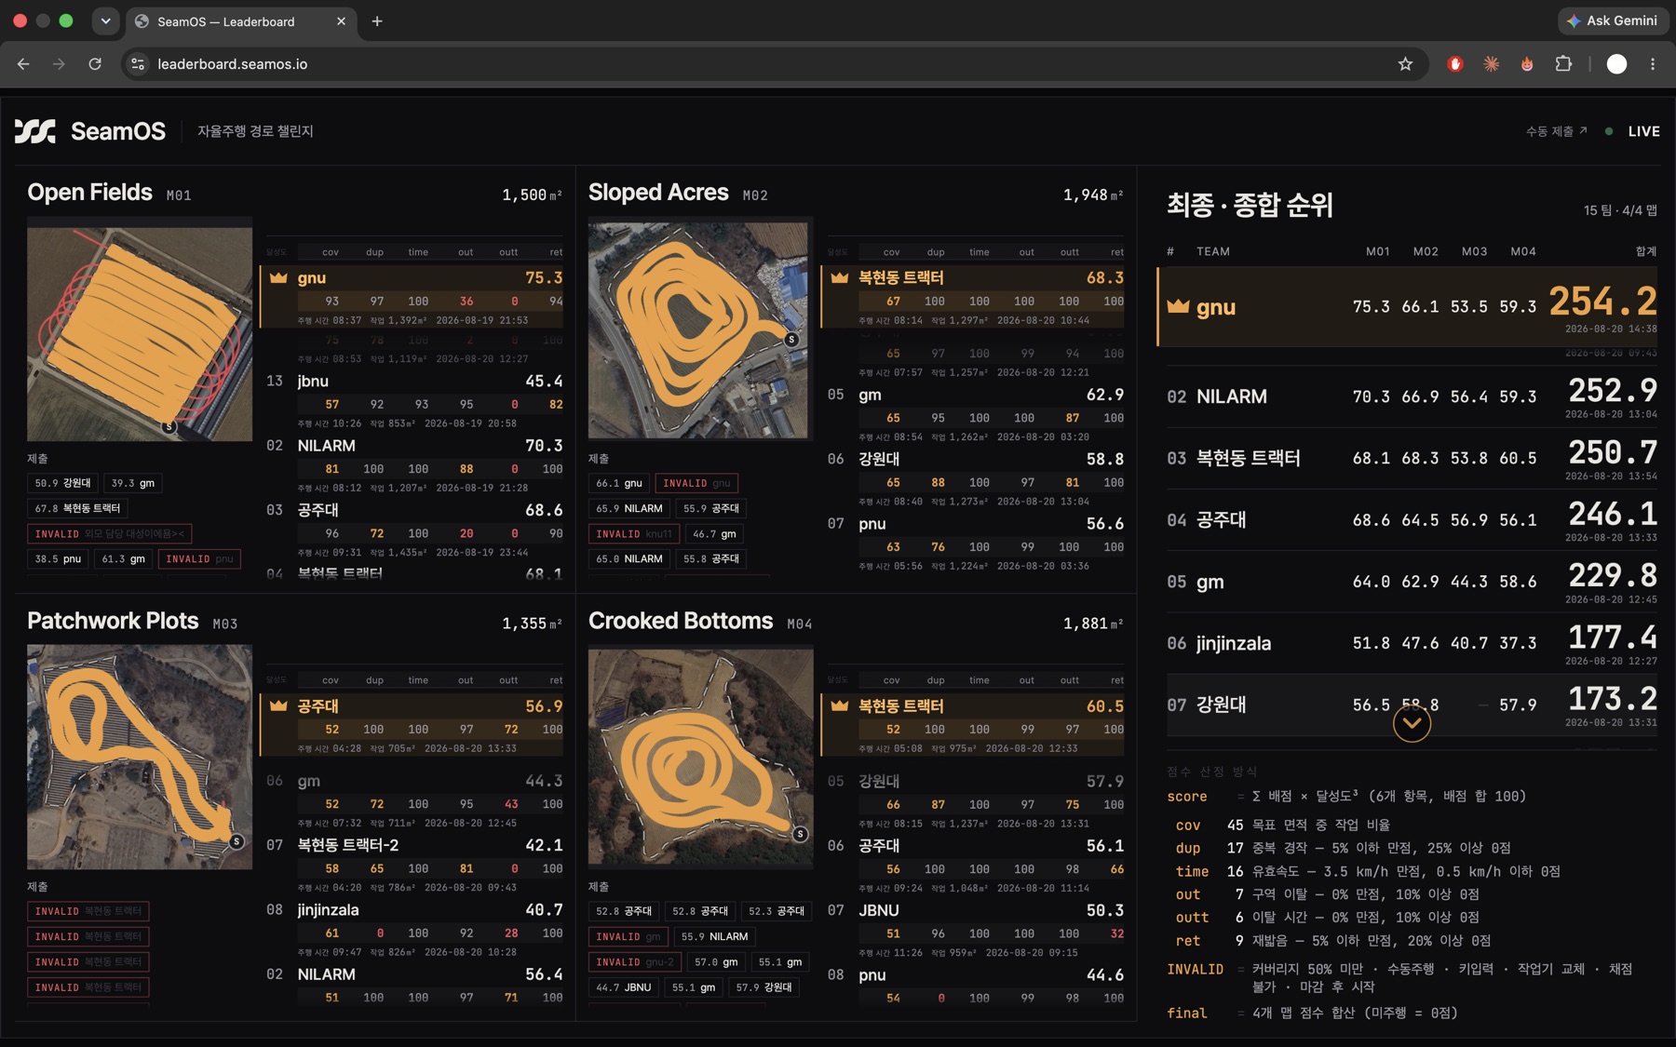Screen dimensions: 1676x1047
Task: Select the '44.7 JBNU' submission chip
Action: click(x=624, y=987)
